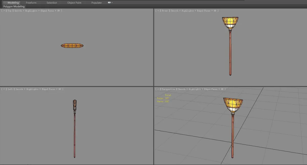The height and width of the screenshot is (165, 307).
Task: Select the lamp model in Top viewport
Action: 72,46
